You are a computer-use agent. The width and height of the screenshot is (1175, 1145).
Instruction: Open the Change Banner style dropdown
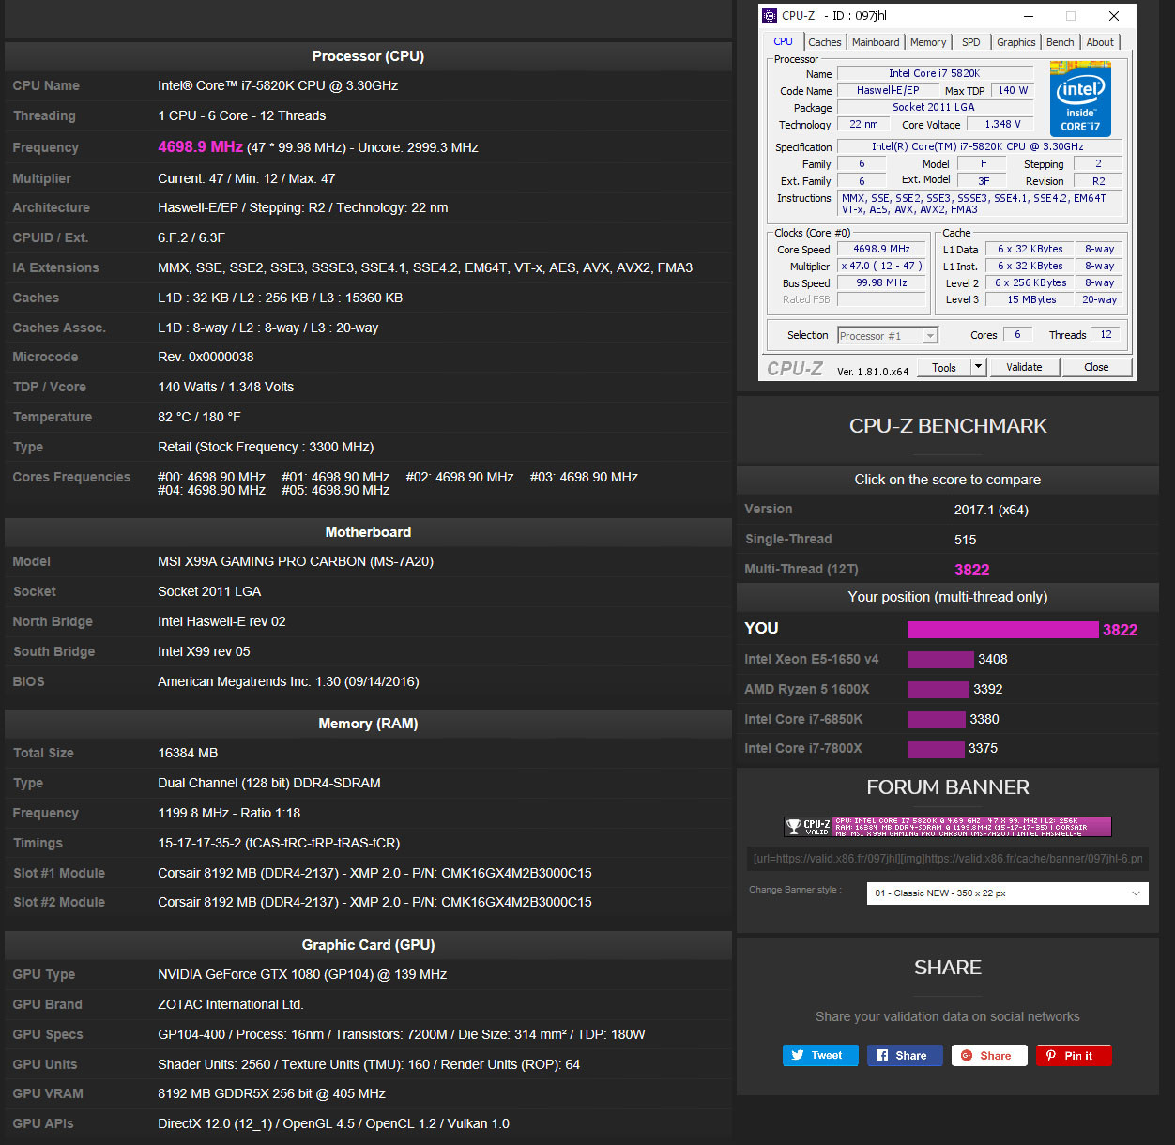point(1008,893)
